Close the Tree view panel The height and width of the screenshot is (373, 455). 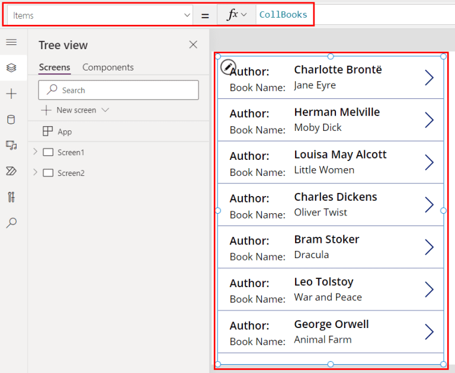[x=193, y=44]
